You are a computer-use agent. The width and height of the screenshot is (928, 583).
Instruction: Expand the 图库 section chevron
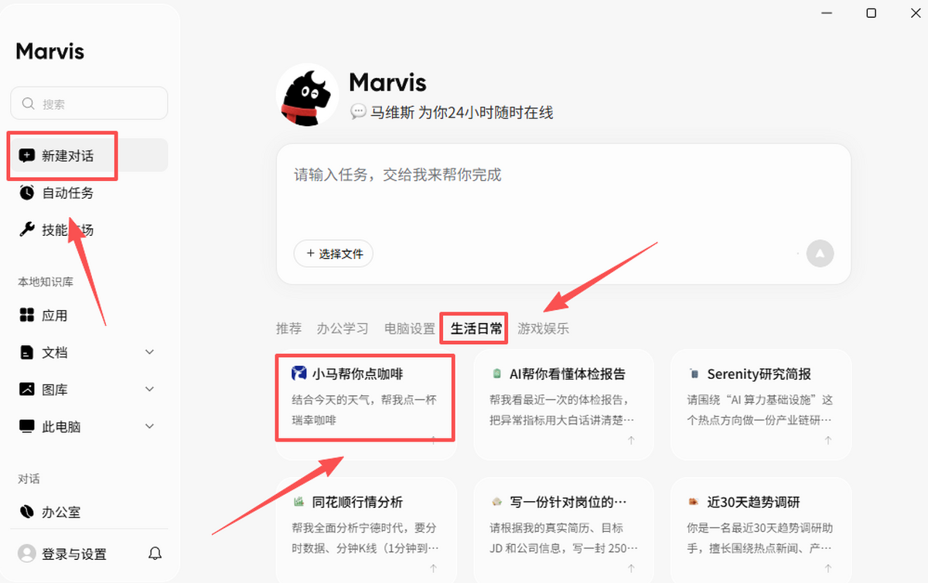pos(150,390)
